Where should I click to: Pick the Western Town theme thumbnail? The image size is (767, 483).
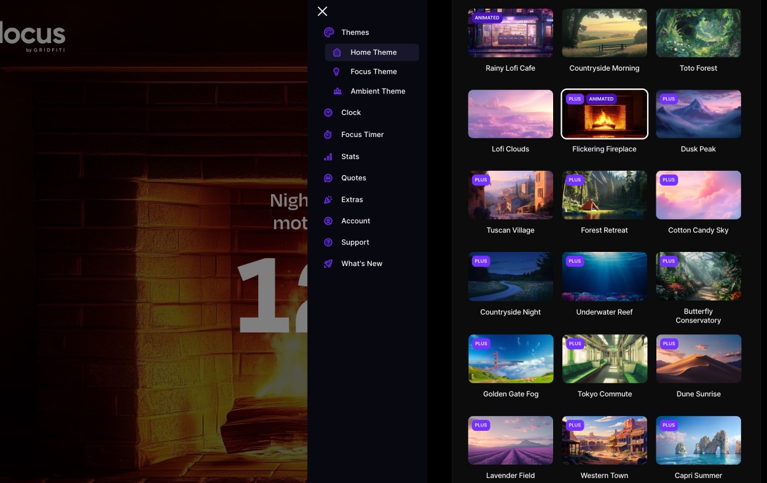coord(605,441)
